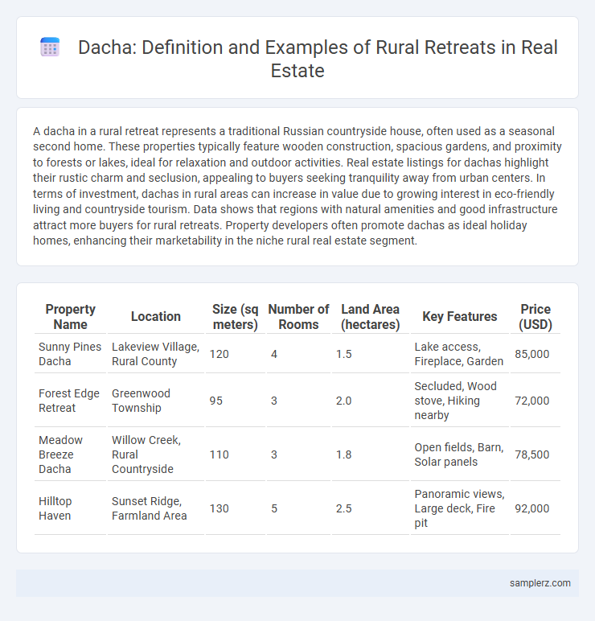Click the room count '4' for Sunny Pines
This screenshot has height=621, width=595.
274,354
